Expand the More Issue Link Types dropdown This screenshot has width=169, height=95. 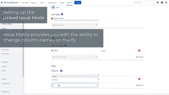pos(75,57)
